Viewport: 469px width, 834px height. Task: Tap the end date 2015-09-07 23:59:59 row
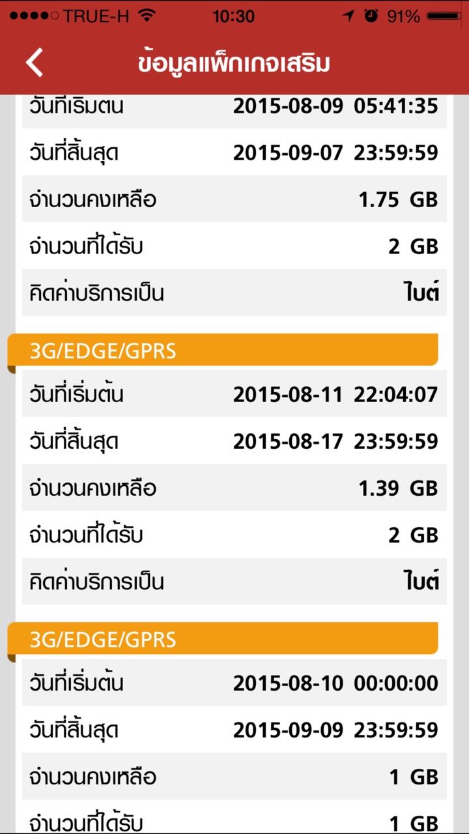click(x=234, y=153)
